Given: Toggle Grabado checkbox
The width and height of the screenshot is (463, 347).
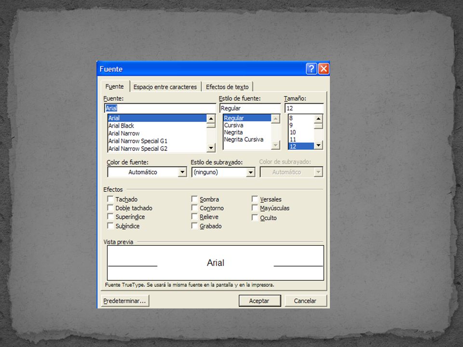Looking at the screenshot, I should click(194, 226).
